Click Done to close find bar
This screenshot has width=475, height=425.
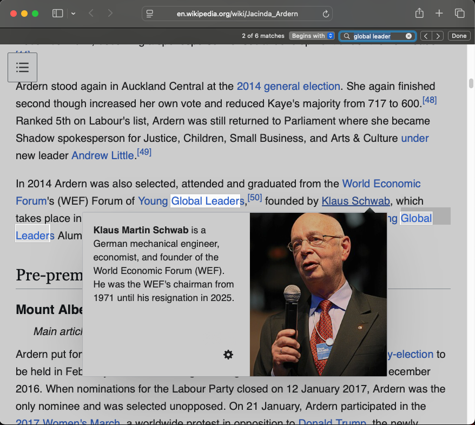pos(459,36)
